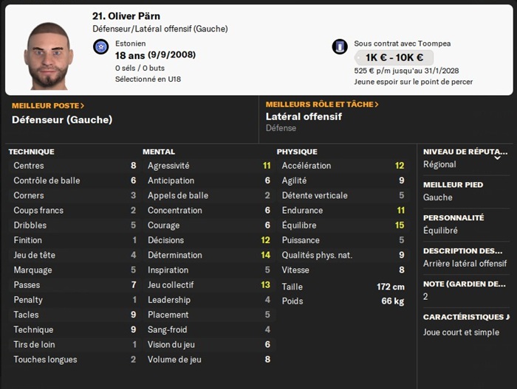Click the Défenseur (Gauche) best position
517x389 pixels.
(x=62, y=119)
